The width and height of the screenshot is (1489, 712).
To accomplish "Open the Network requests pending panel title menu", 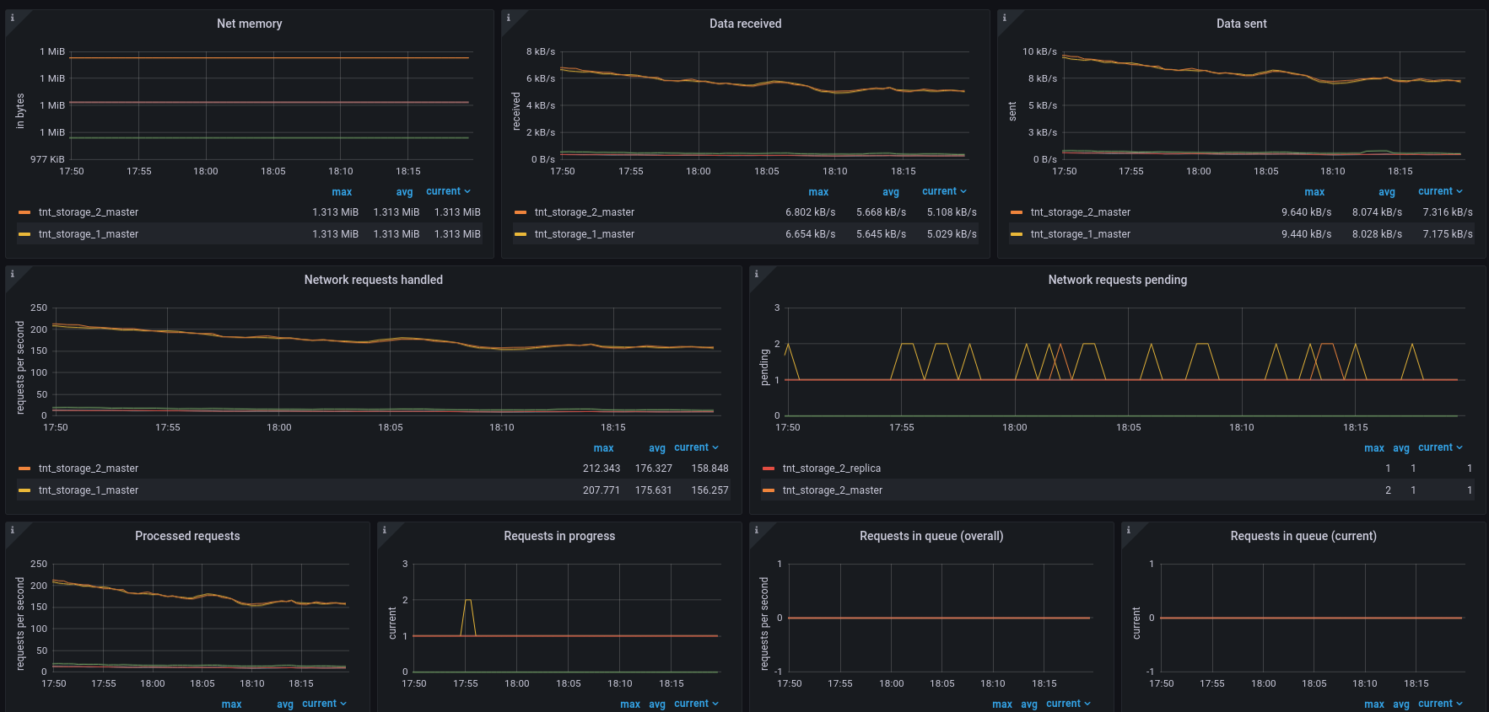I will (1118, 280).
